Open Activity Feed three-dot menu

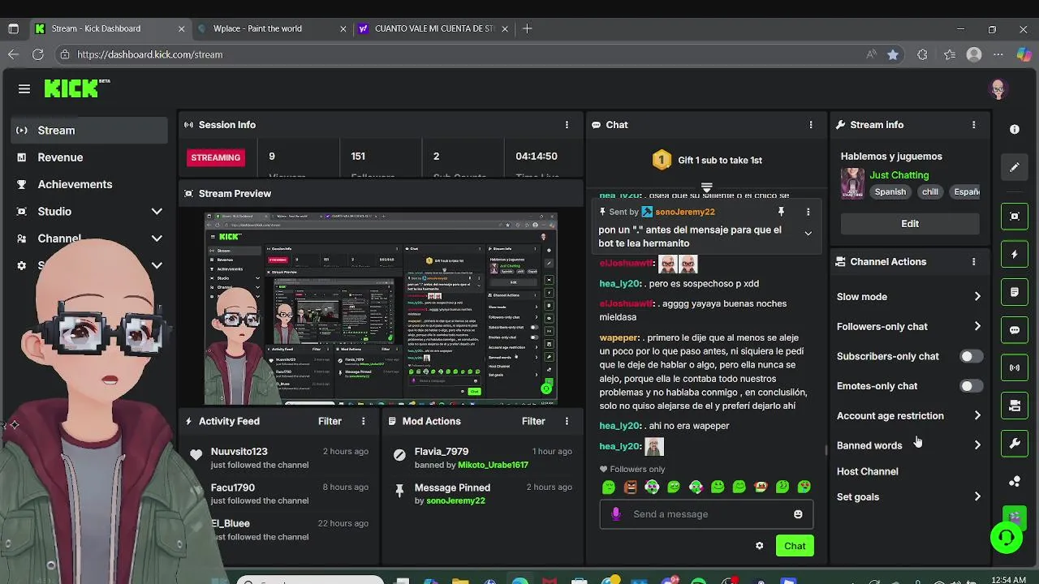[364, 422]
